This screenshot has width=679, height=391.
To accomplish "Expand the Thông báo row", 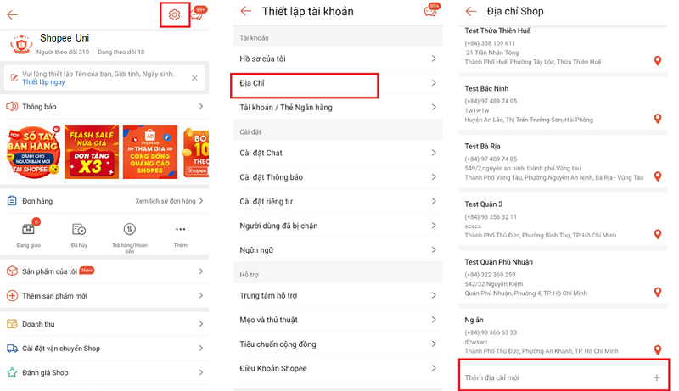I will click(x=104, y=106).
